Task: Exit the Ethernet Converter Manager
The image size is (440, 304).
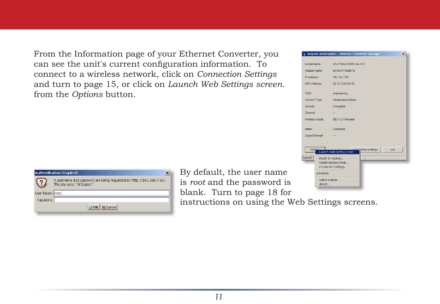Action: point(392,149)
